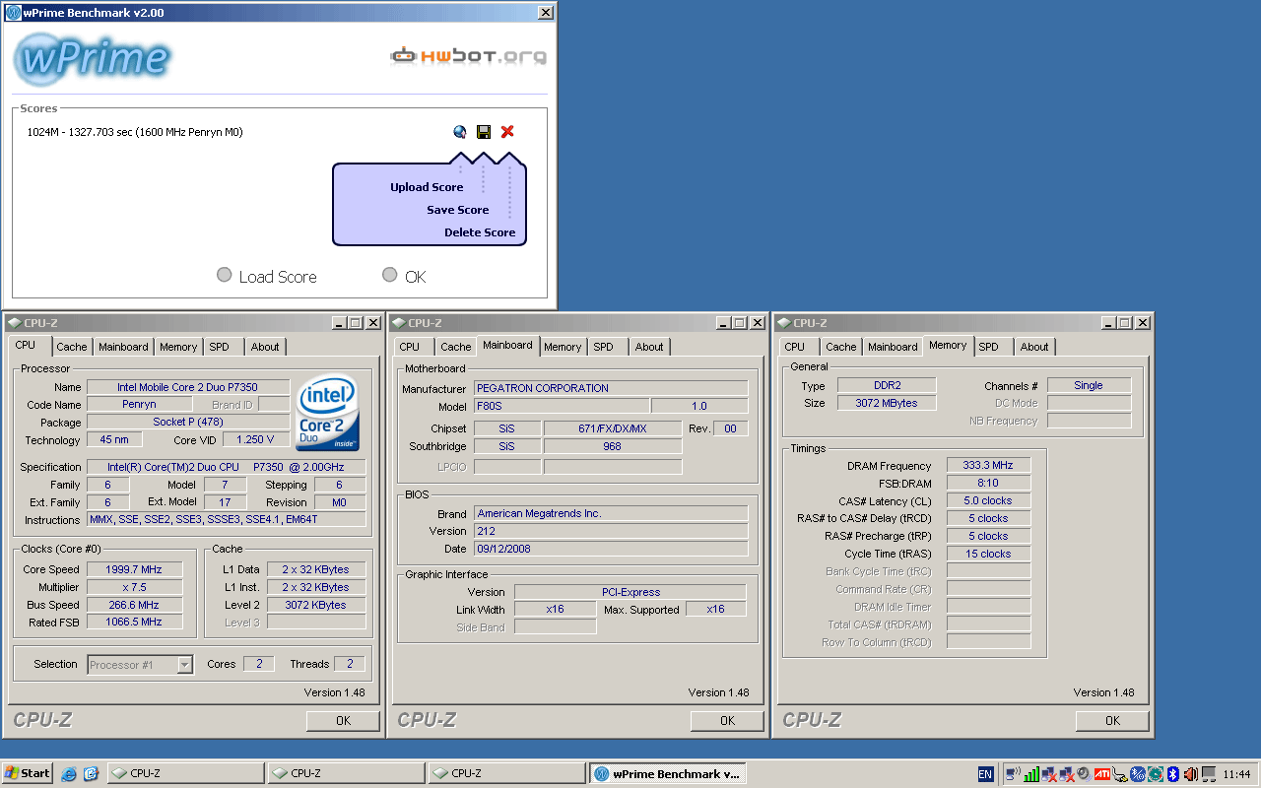Click the red X delete score icon
This screenshot has height=788, width=1261.
point(507,132)
